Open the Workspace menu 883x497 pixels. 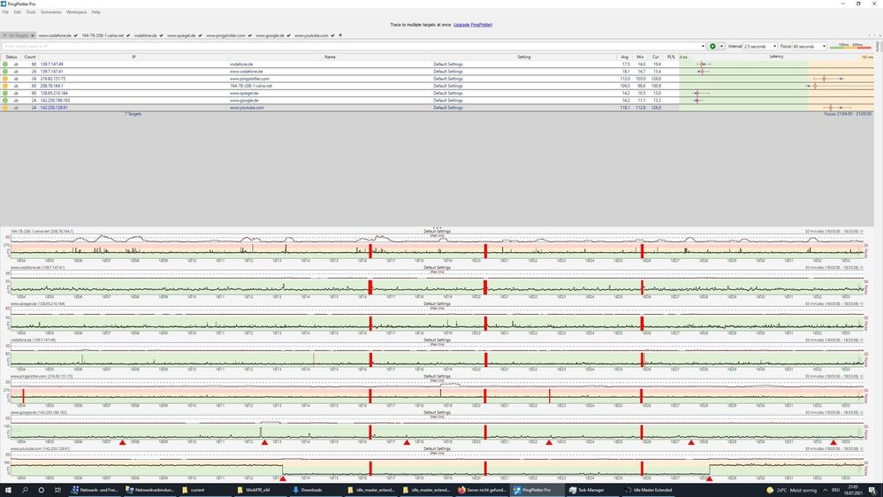click(77, 11)
